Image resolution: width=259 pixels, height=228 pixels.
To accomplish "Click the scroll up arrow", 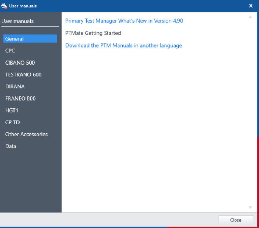I will [250, 17].
